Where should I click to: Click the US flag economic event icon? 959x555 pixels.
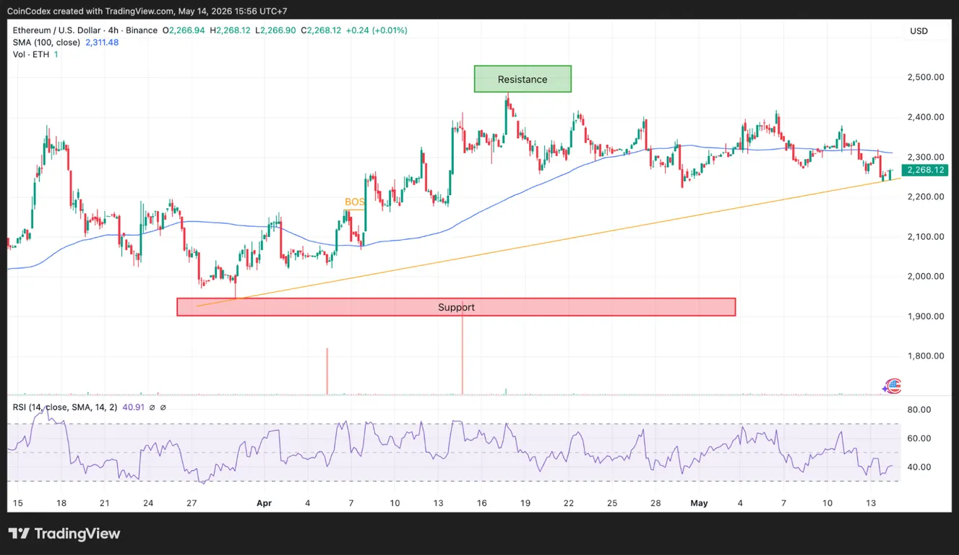[x=894, y=387]
